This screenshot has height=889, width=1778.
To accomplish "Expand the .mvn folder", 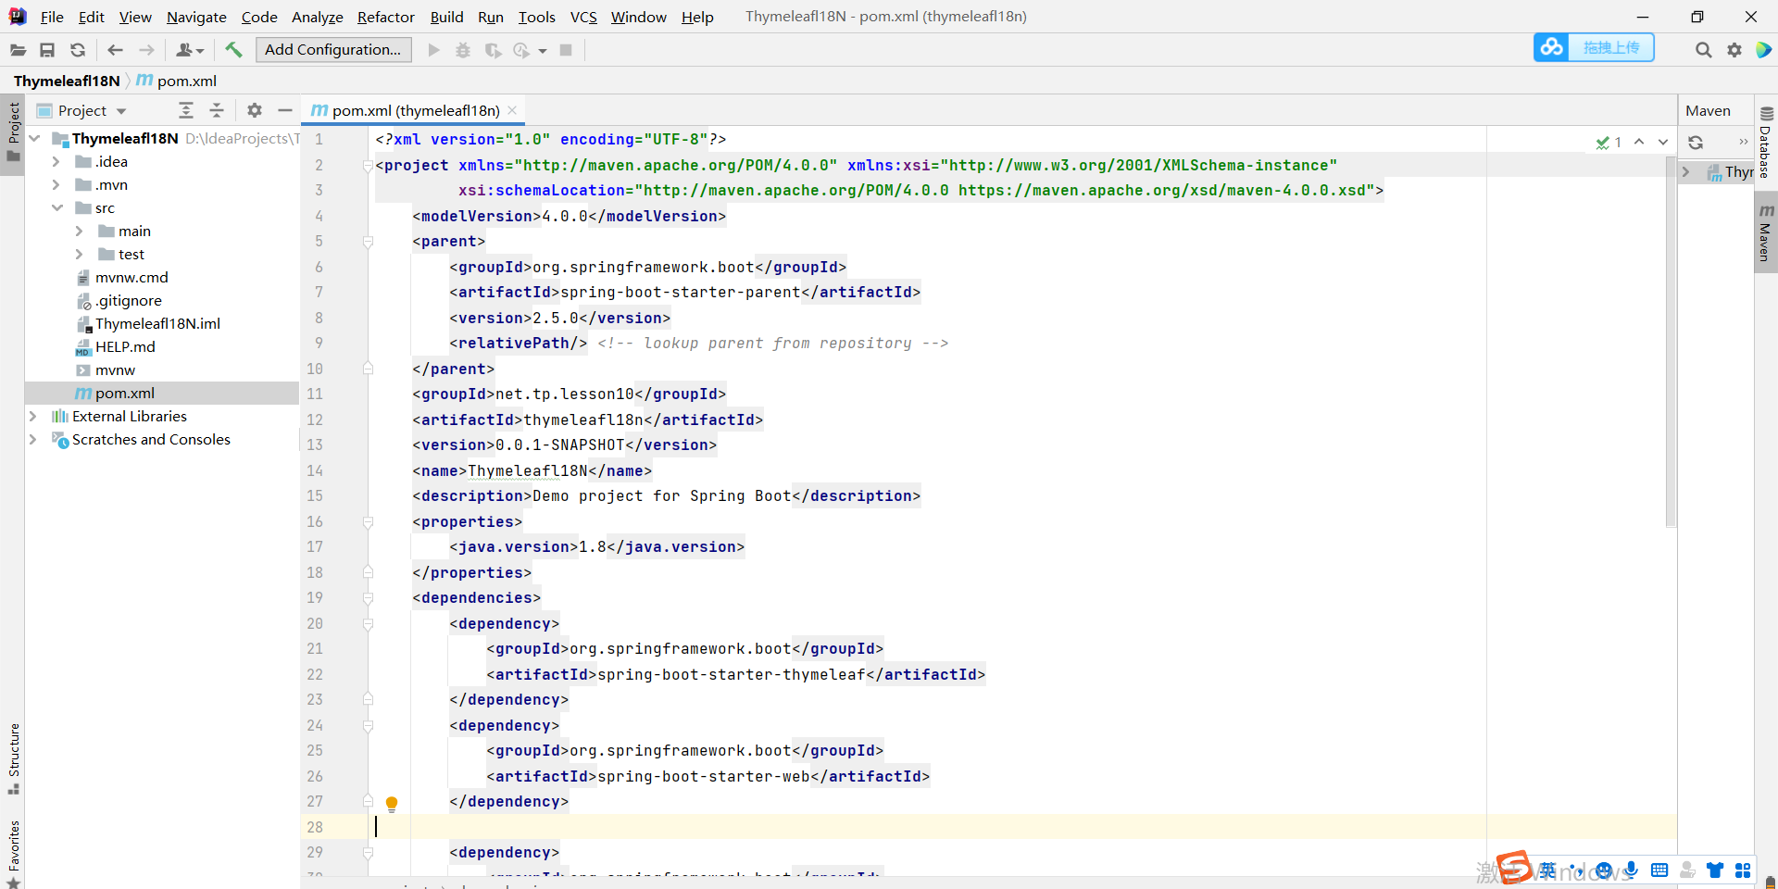I will point(56,184).
